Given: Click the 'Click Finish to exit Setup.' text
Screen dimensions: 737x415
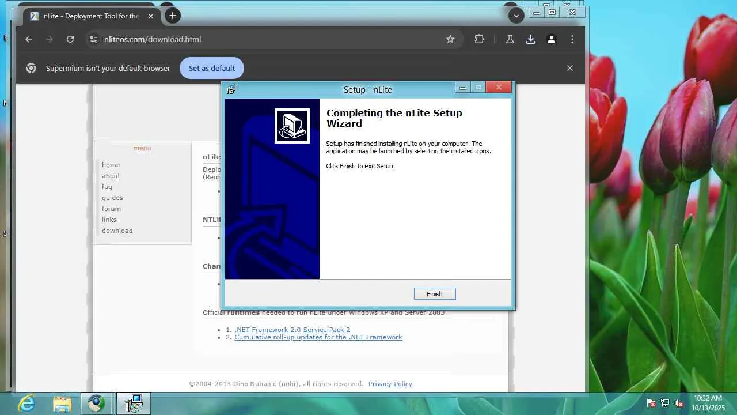Looking at the screenshot, I should click(x=360, y=166).
